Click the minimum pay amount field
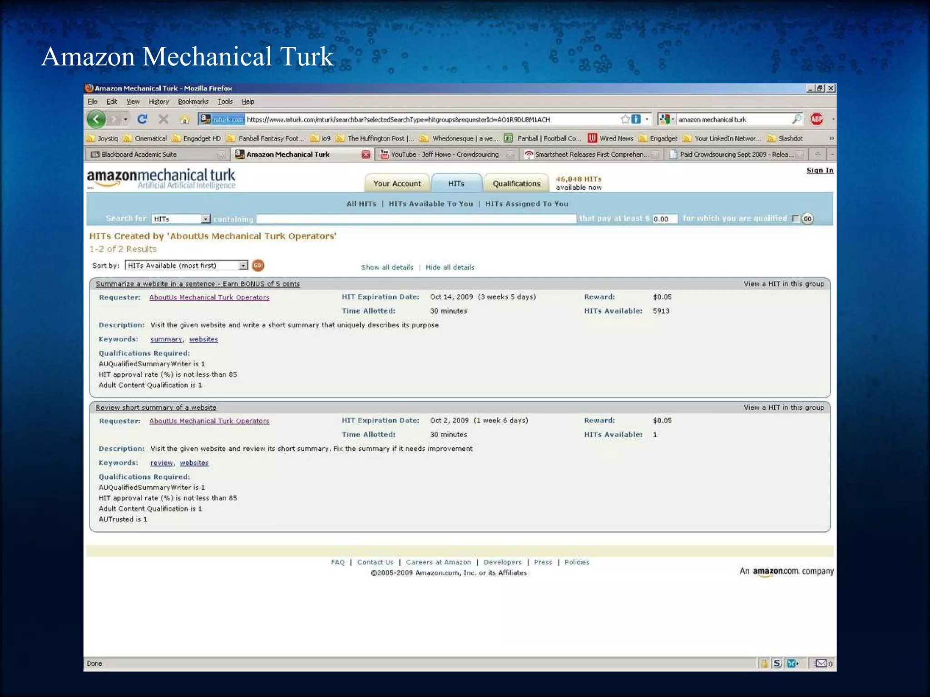 (x=665, y=219)
